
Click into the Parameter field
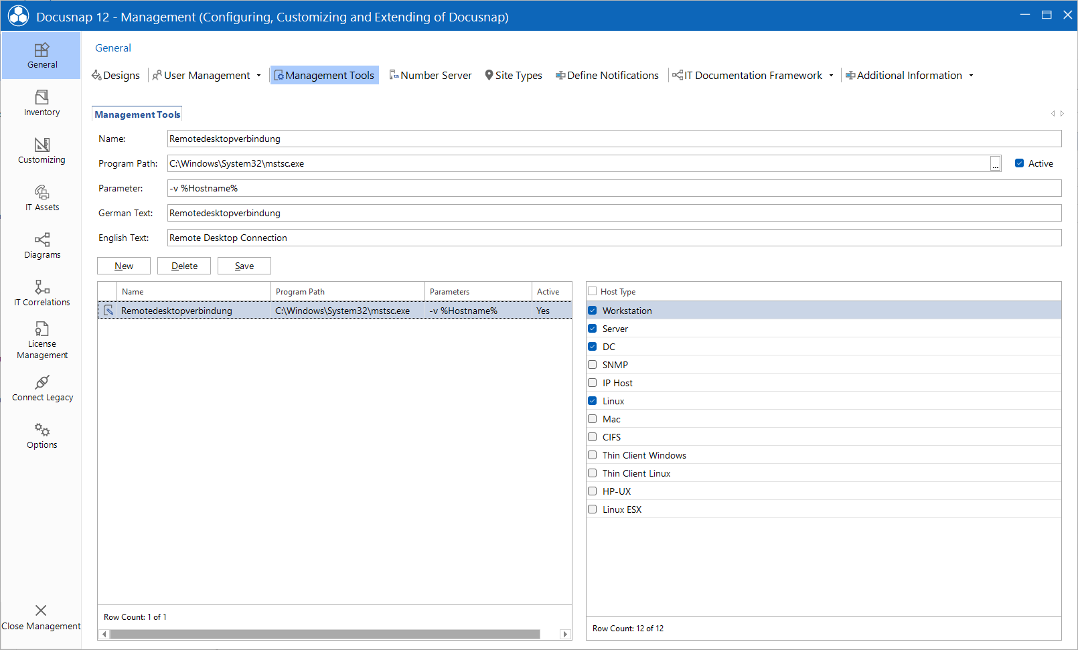coord(614,188)
